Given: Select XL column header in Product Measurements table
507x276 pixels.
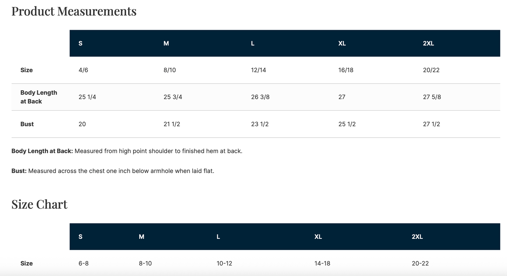Looking at the screenshot, I should pos(342,43).
